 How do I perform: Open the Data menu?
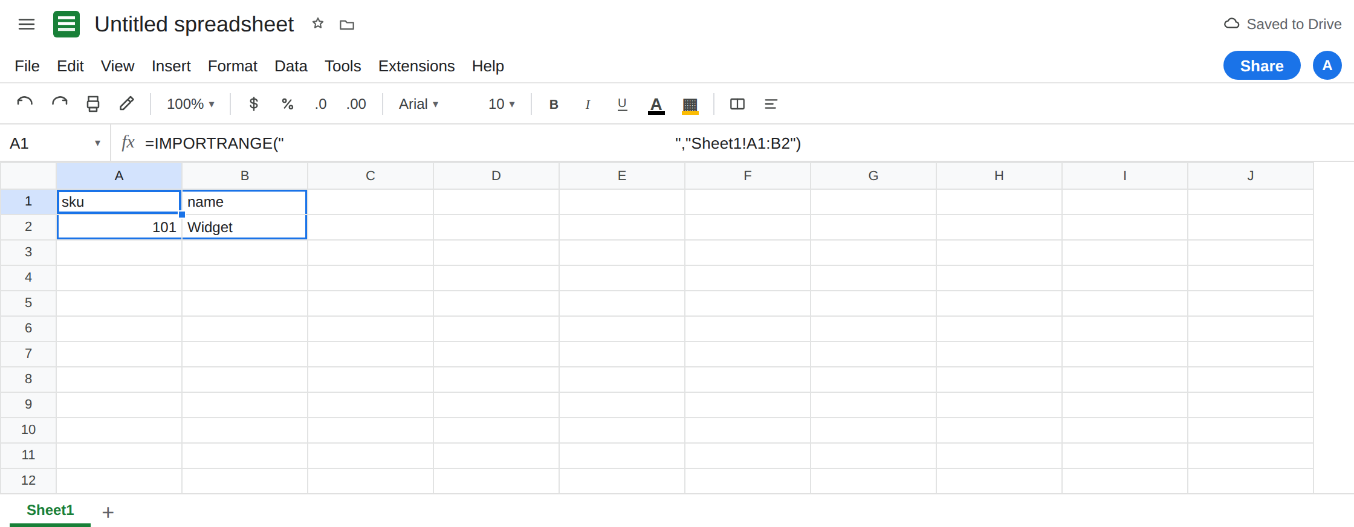(x=291, y=66)
